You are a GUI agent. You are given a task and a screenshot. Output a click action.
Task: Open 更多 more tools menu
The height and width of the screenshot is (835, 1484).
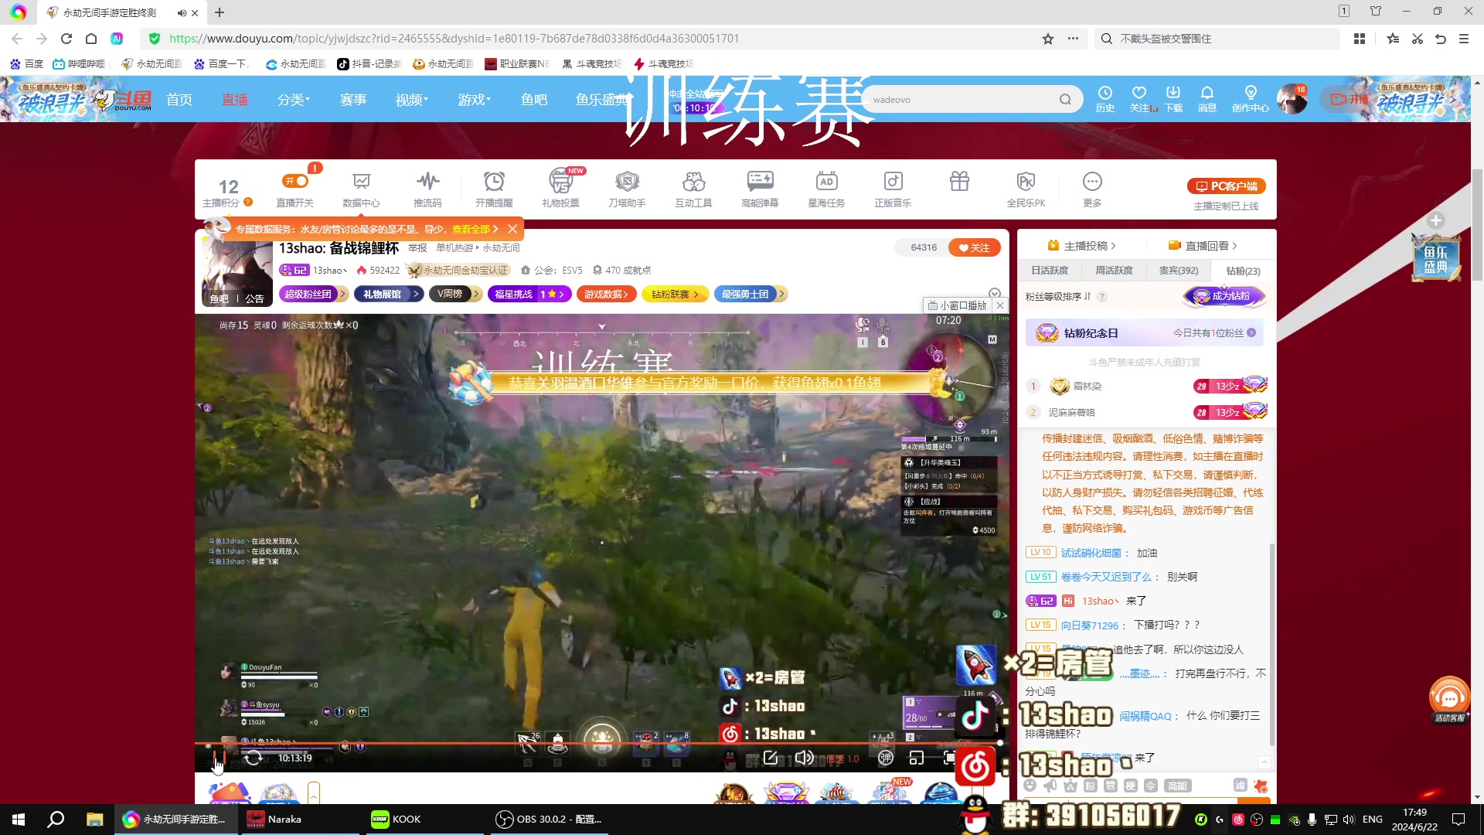1092,189
